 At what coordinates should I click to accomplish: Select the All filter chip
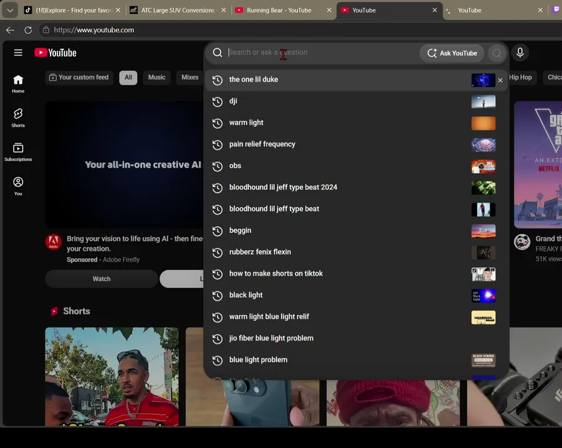(x=128, y=77)
